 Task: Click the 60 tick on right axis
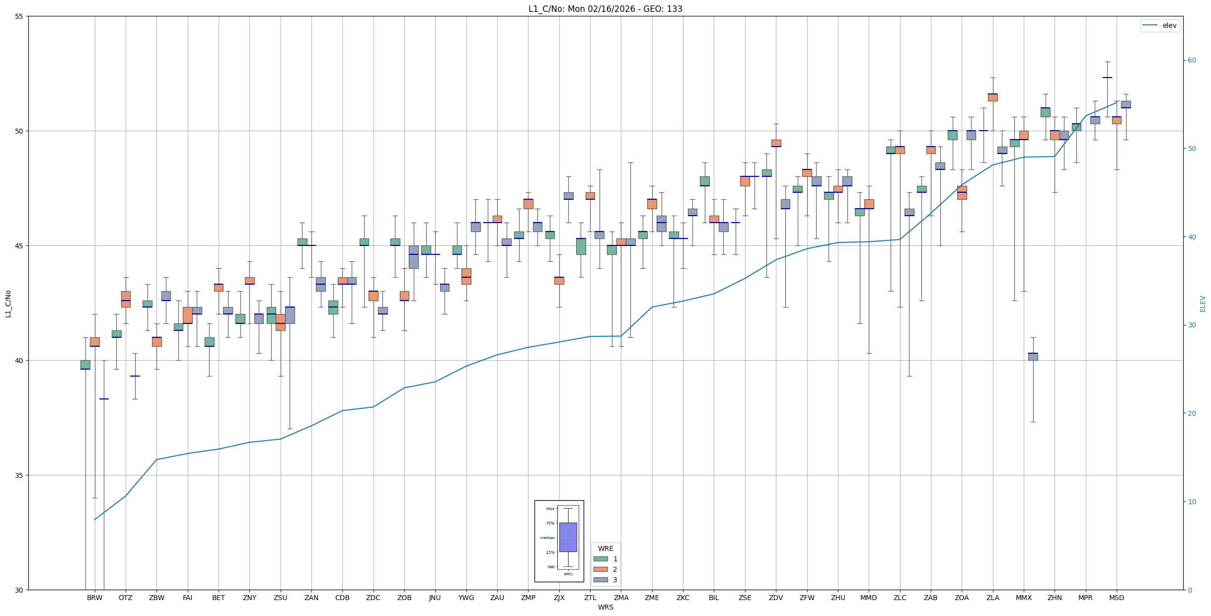point(1192,61)
